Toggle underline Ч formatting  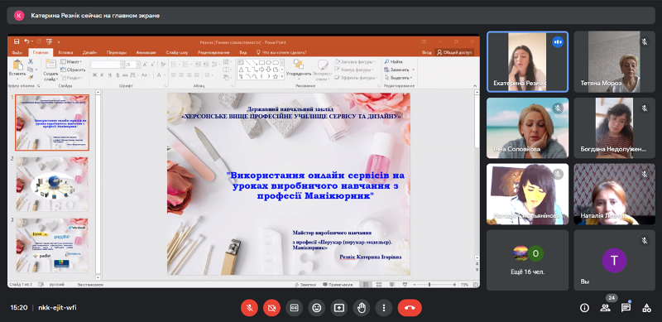pyautogui.click(x=110, y=75)
